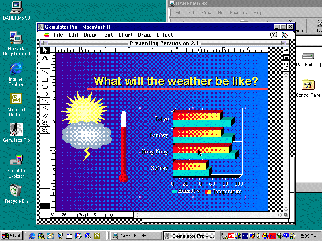Screen dimensions: 322x241
Task: Open Control Panel in DAREKM5-98 window
Action: coord(308,88)
